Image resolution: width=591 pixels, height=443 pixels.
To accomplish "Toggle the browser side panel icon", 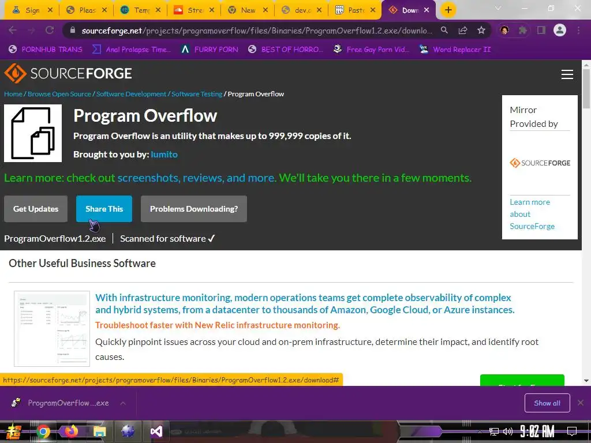I will click(541, 30).
